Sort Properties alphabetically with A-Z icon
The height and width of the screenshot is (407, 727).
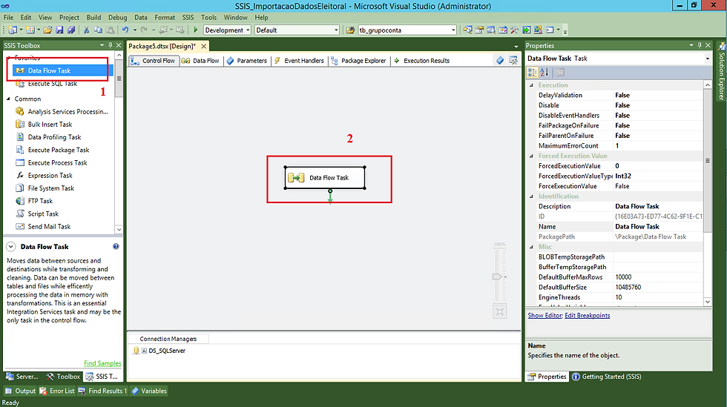[545, 73]
